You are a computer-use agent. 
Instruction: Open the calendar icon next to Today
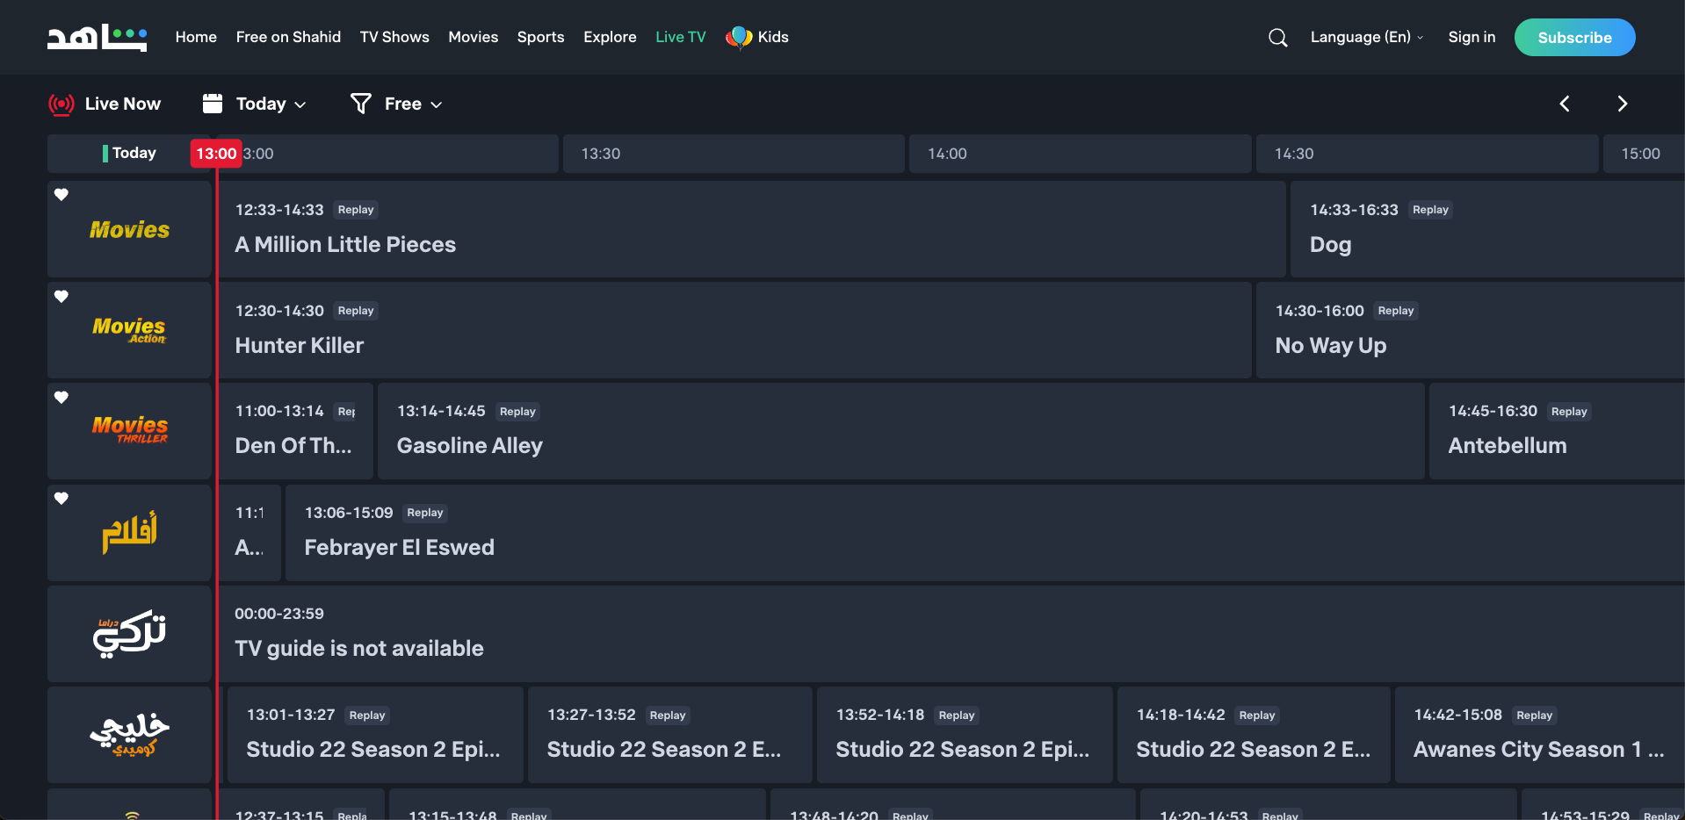[212, 103]
